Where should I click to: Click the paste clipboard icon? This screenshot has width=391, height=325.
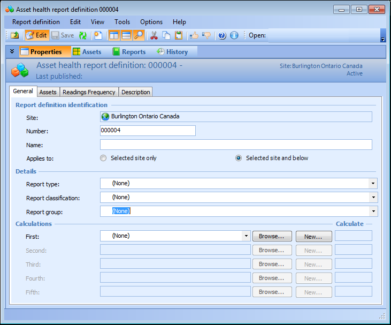pyautogui.click(x=179, y=35)
